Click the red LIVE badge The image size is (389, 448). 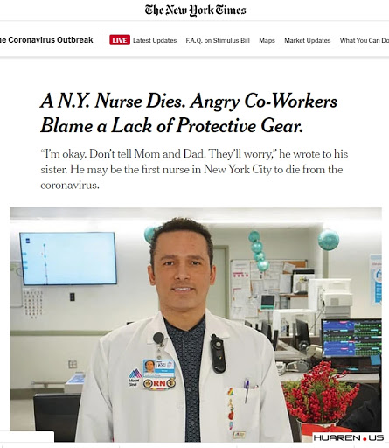click(120, 40)
